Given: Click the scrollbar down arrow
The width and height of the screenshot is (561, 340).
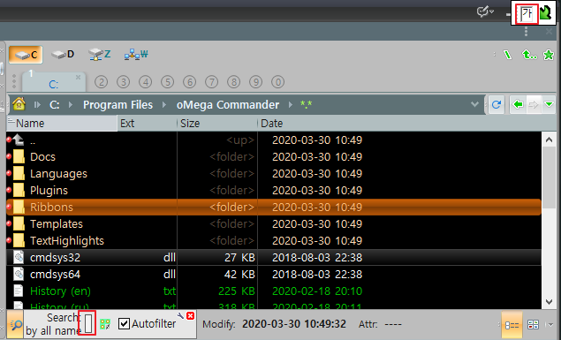Looking at the screenshot, I should click(549, 302).
